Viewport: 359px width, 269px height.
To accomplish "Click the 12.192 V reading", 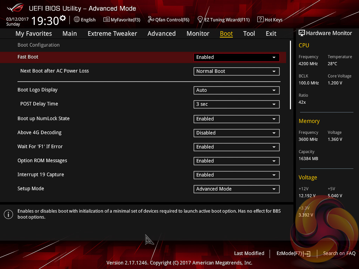I will coord(307,195).
